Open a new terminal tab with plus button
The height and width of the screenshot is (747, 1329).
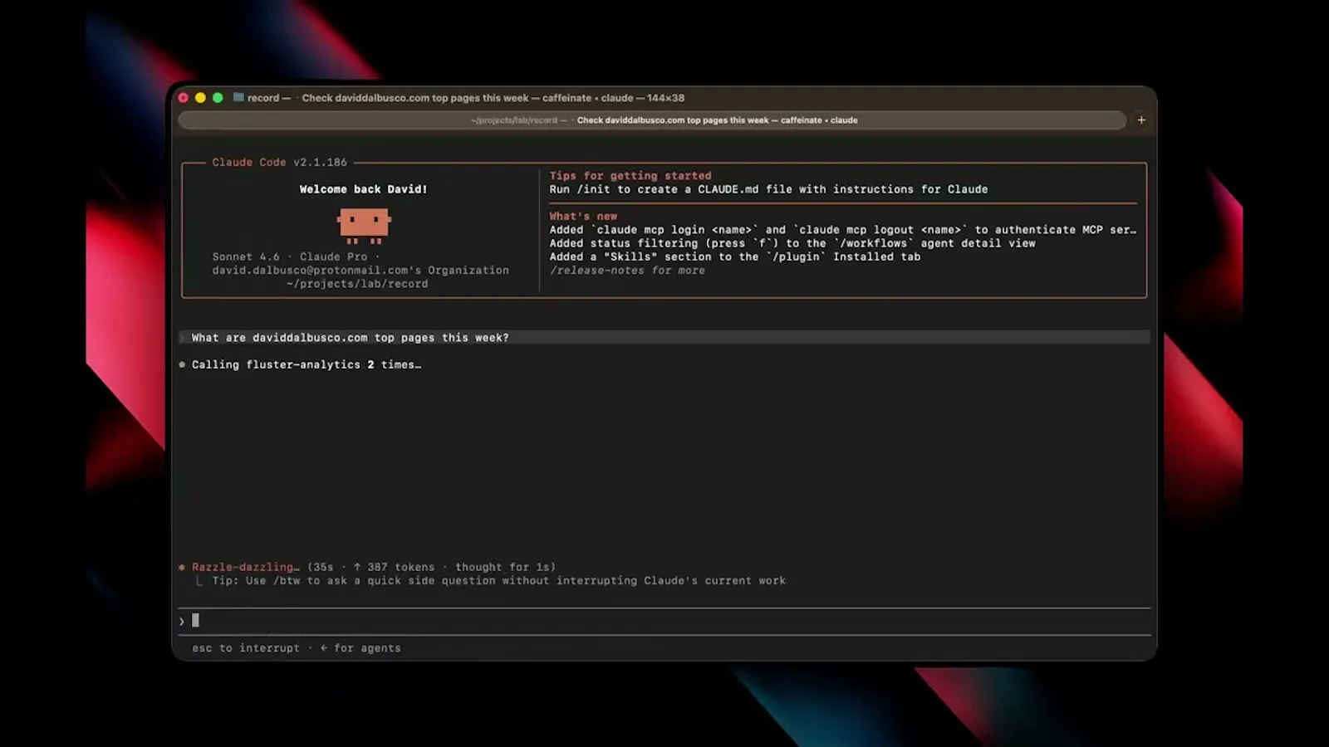coord(1141,120)
